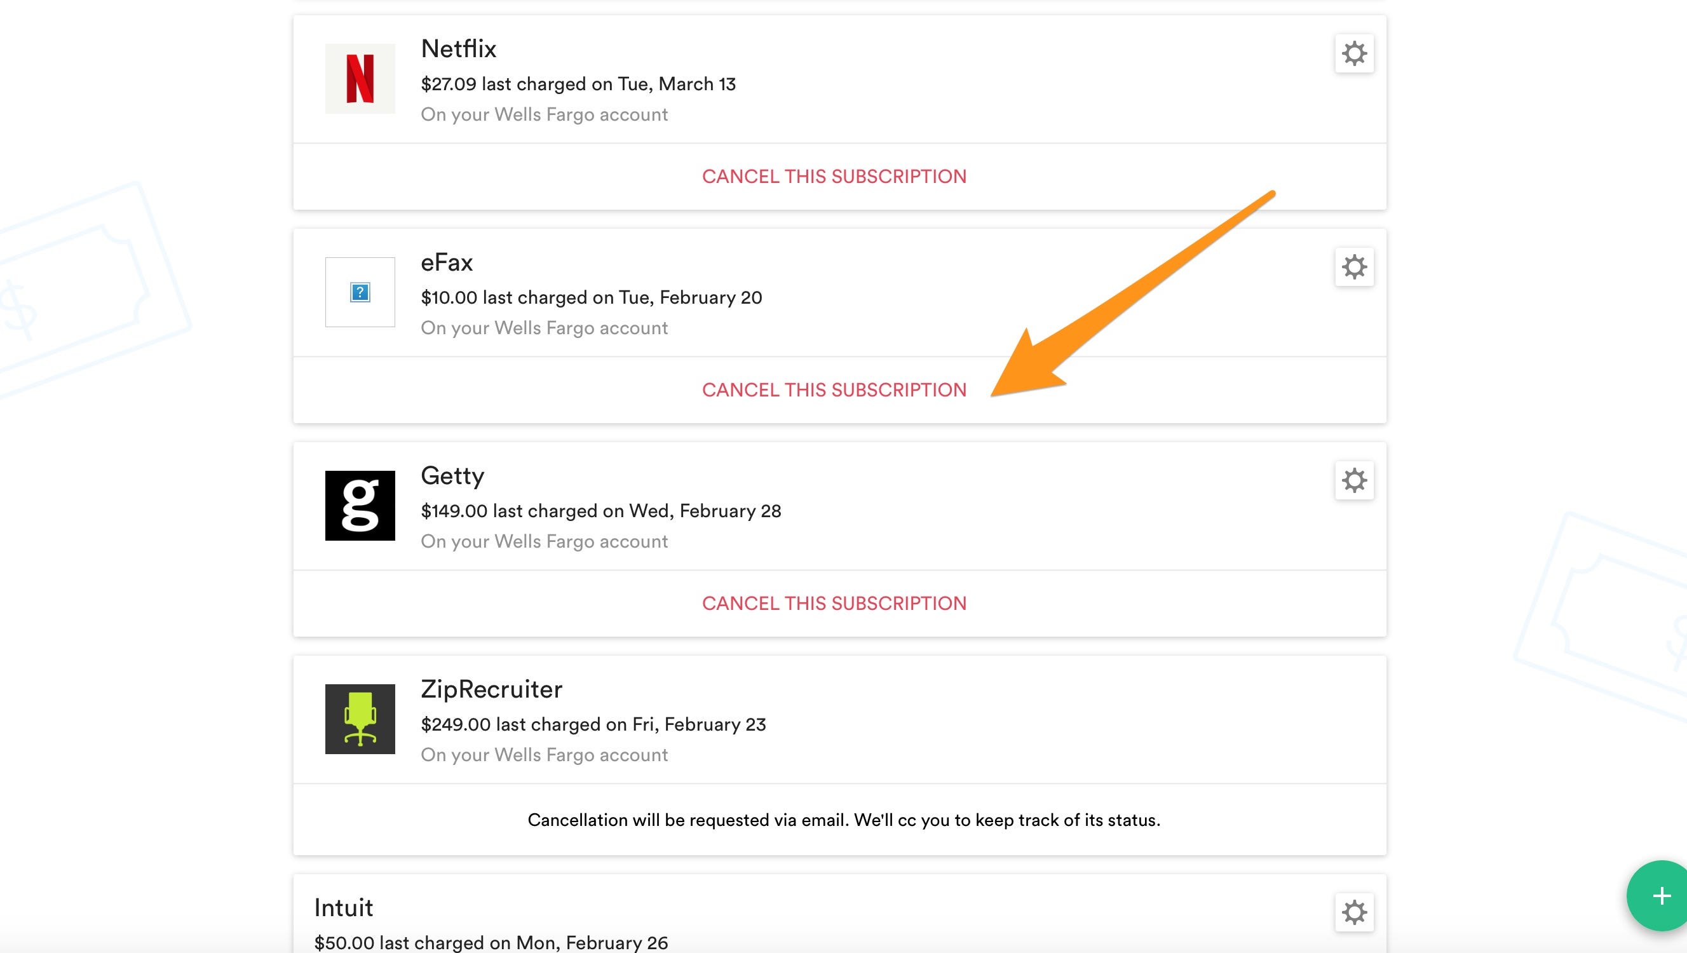Cancel the Netflix subscription

pos(834,176)
